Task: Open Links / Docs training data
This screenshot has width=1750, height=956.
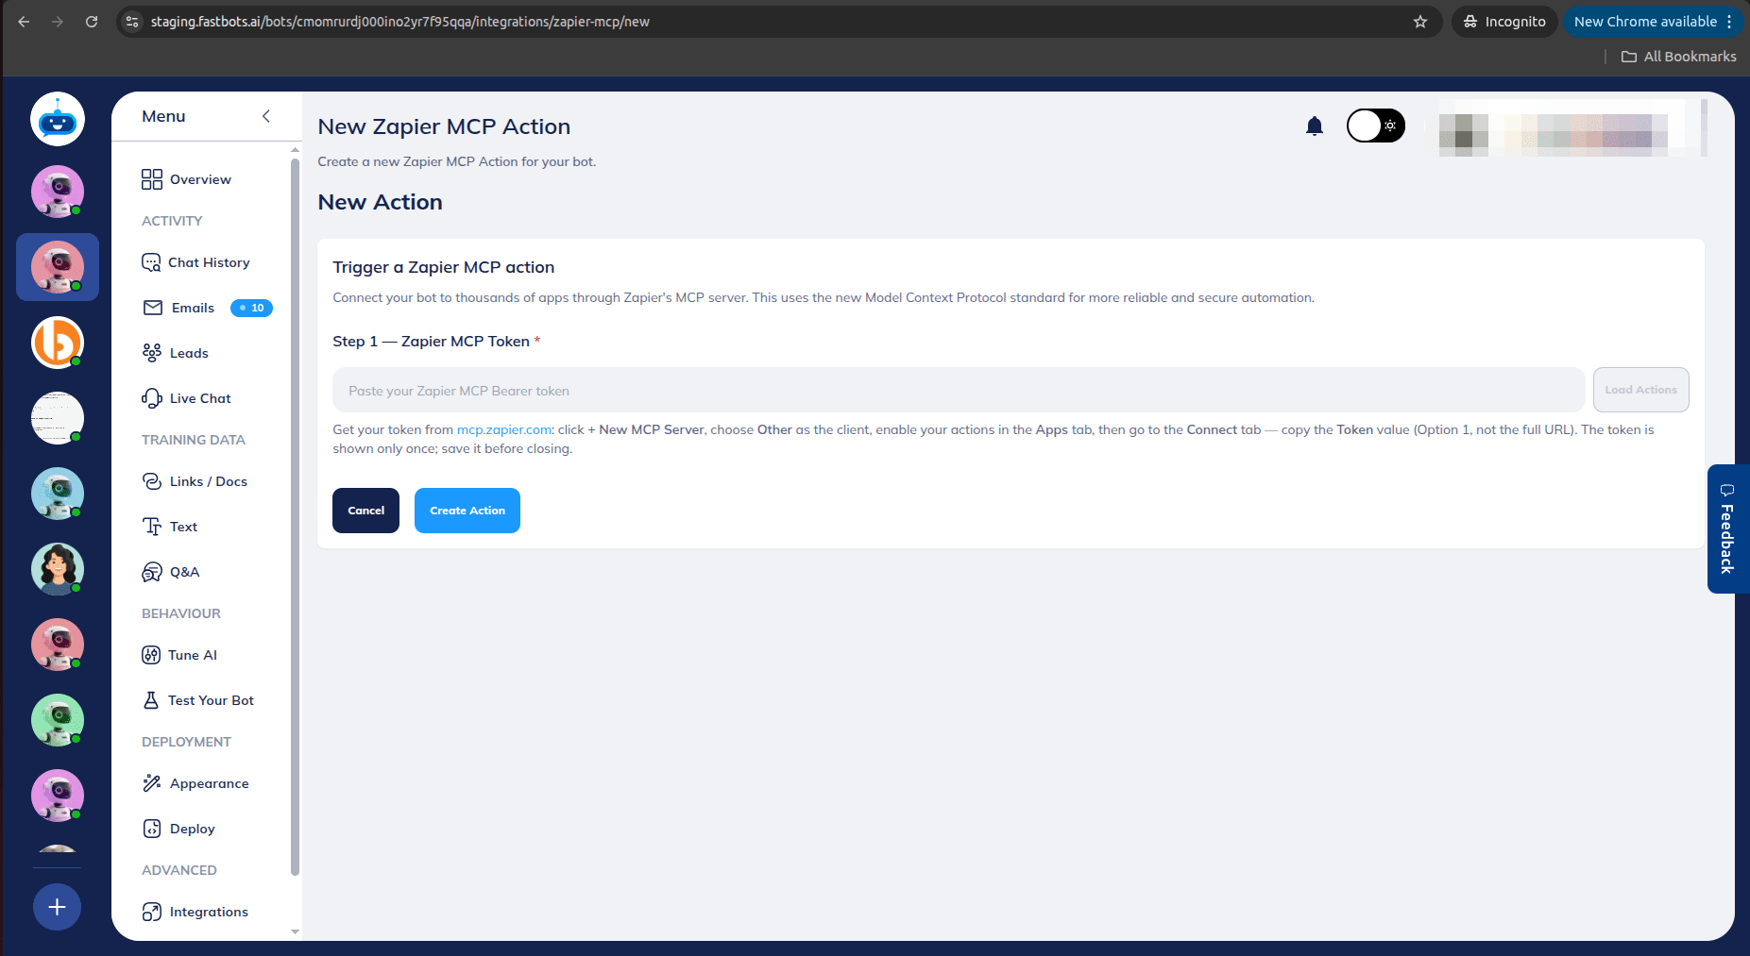Action: click(195, 481)
